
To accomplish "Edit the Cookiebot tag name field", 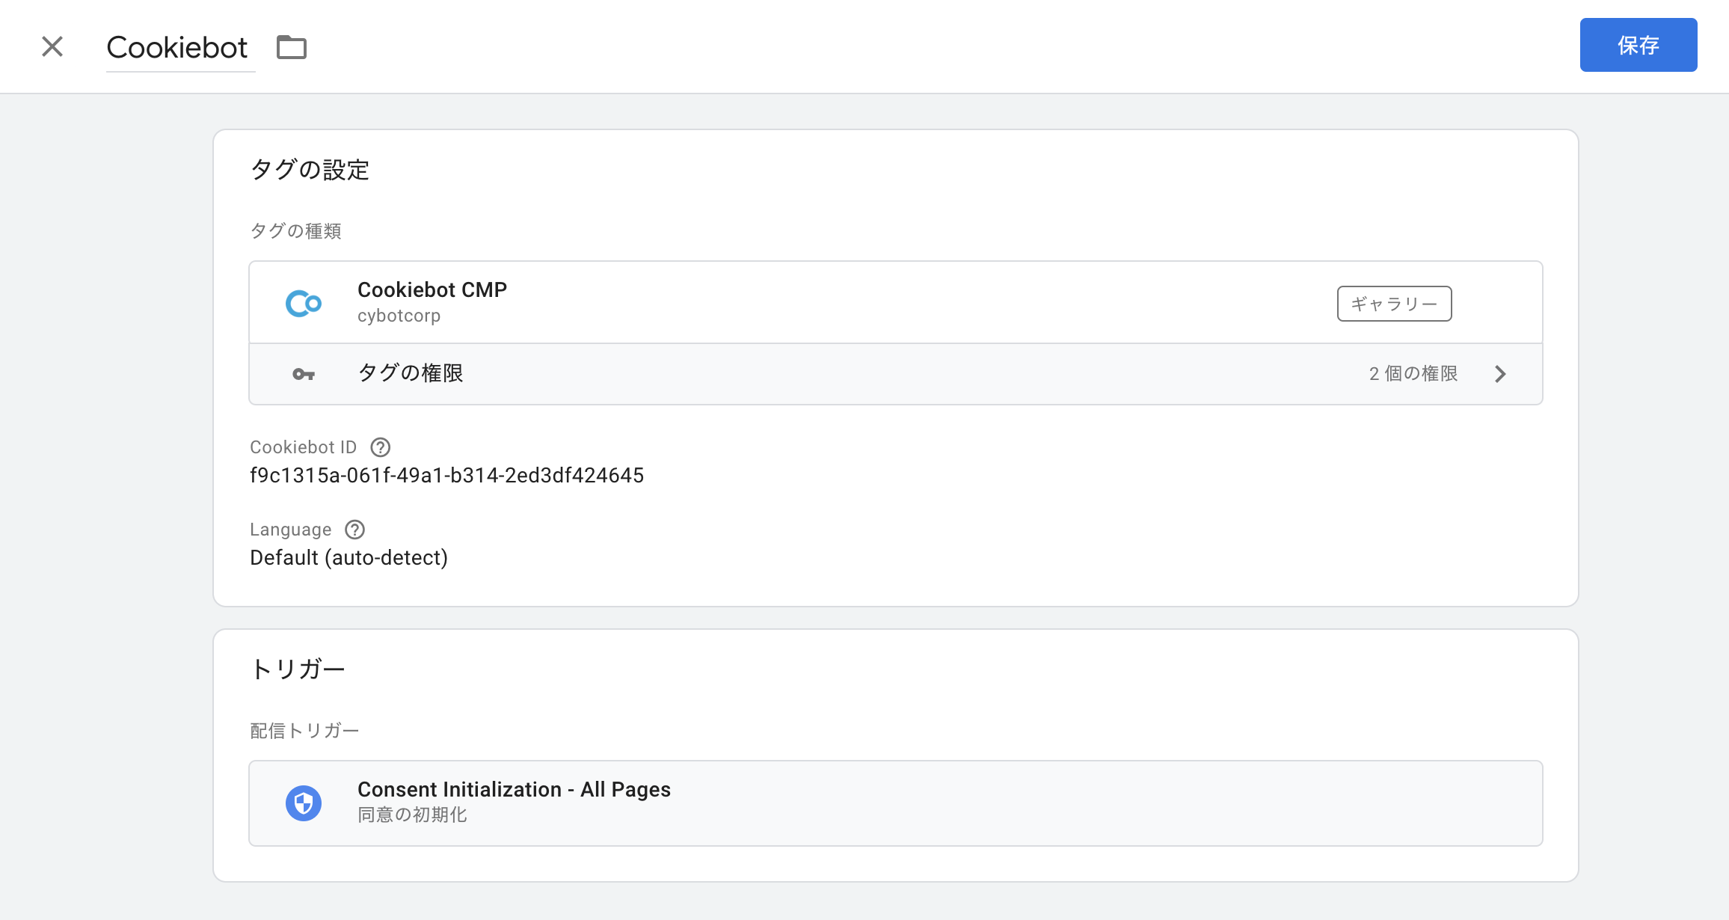I will tap(181, 48).
